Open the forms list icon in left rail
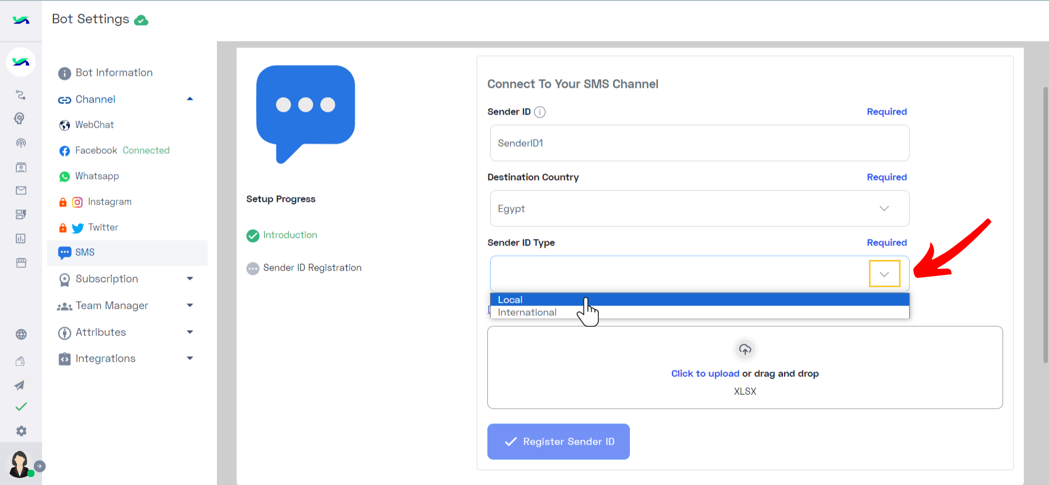 coord(21,214)
